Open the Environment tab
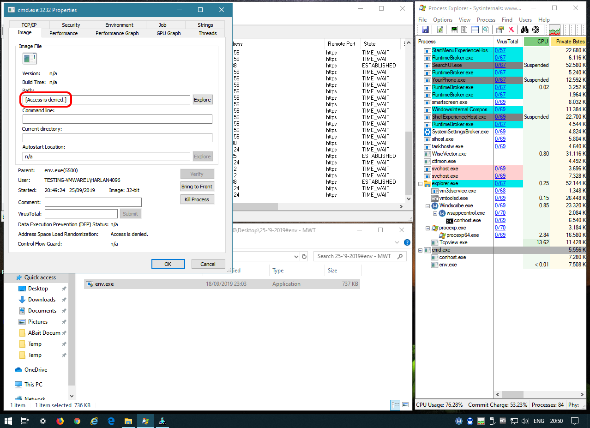 (119, 25)
